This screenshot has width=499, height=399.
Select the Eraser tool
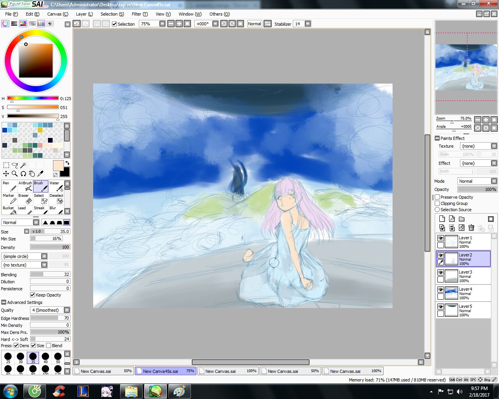pyautogui.click(x=25, y=199)
